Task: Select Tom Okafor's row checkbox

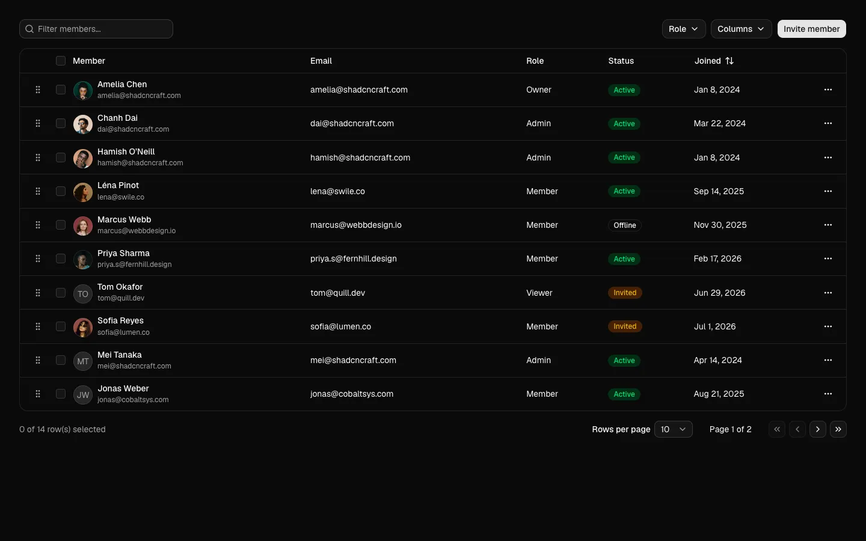Action: [x=61, y=293]
